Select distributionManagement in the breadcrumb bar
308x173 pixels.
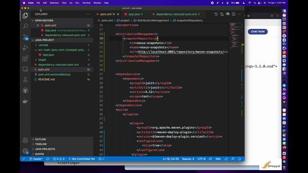pyautogui.click(x=151, y=20)
